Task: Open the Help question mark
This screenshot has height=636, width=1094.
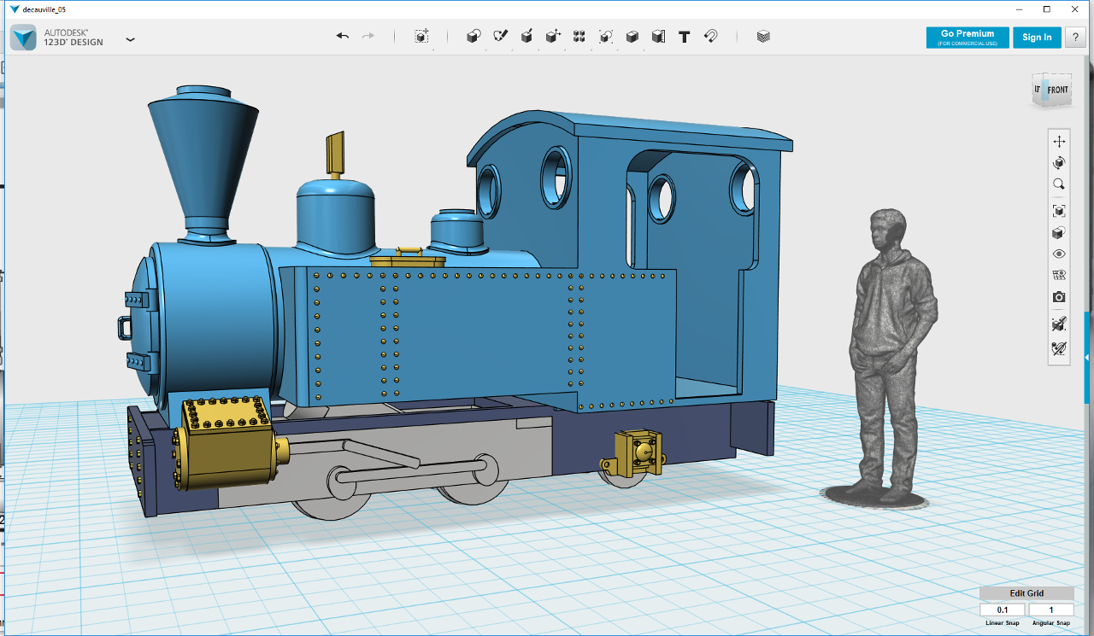Action: tap(1075, 38)
